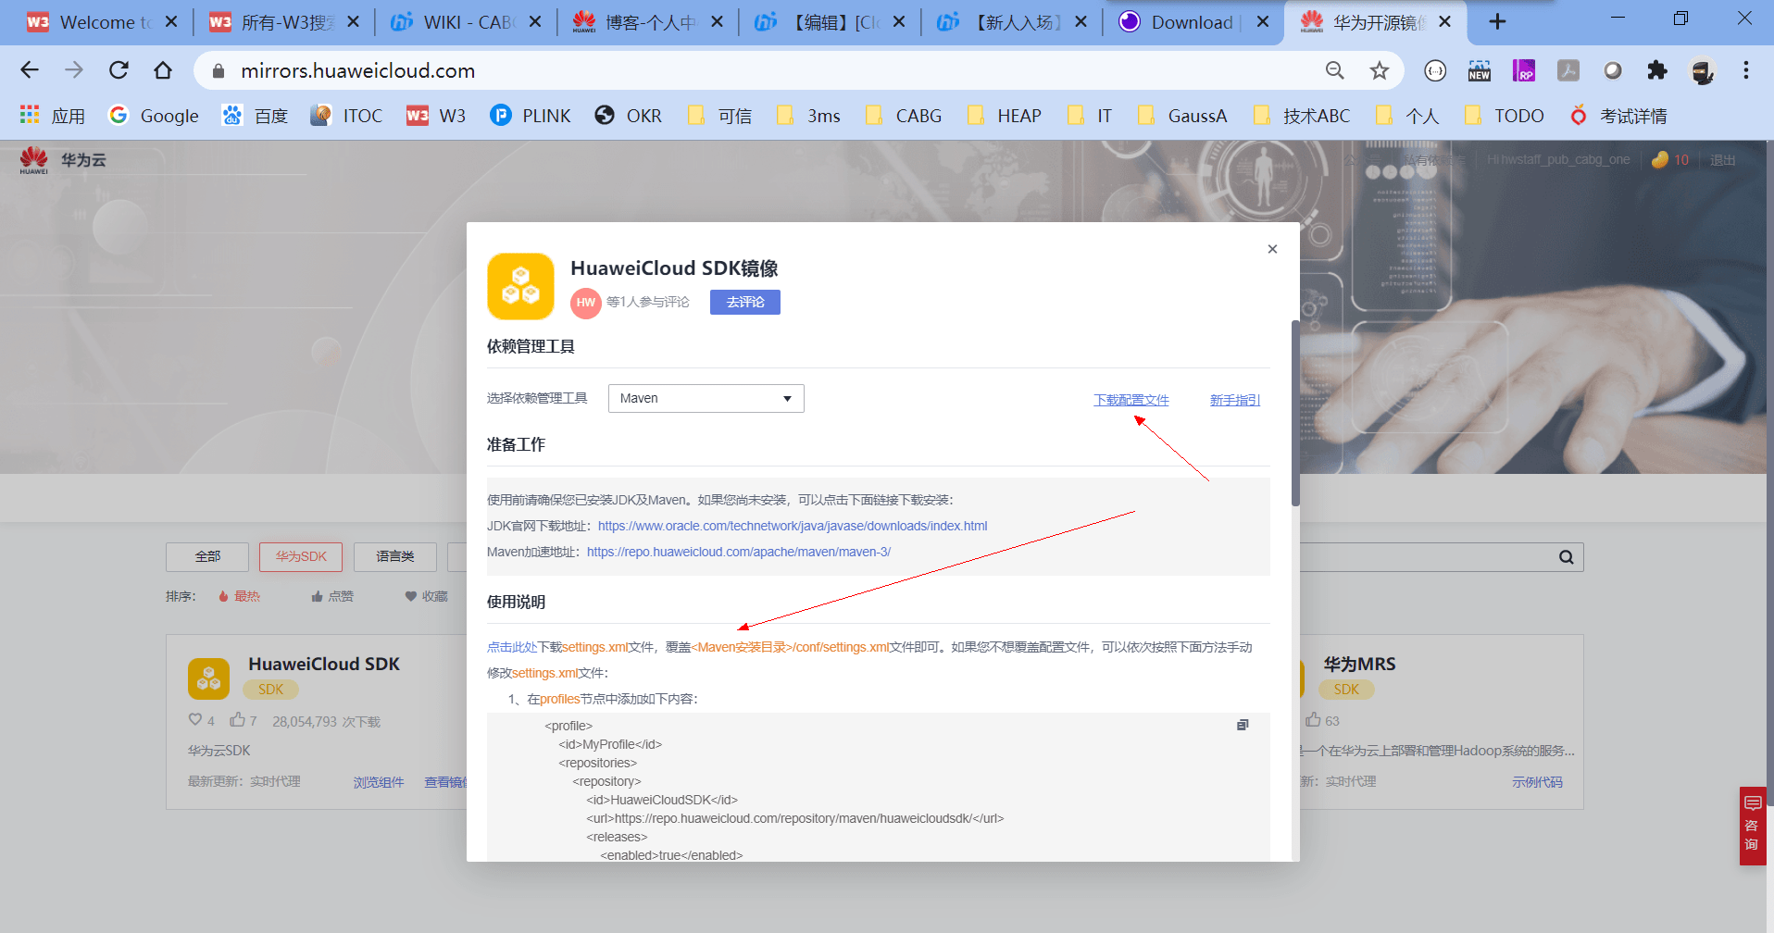Open the 咨询 consultation widget
Image resolution: width=1774 pixels, height=933 pixels.
(1752, 826)
